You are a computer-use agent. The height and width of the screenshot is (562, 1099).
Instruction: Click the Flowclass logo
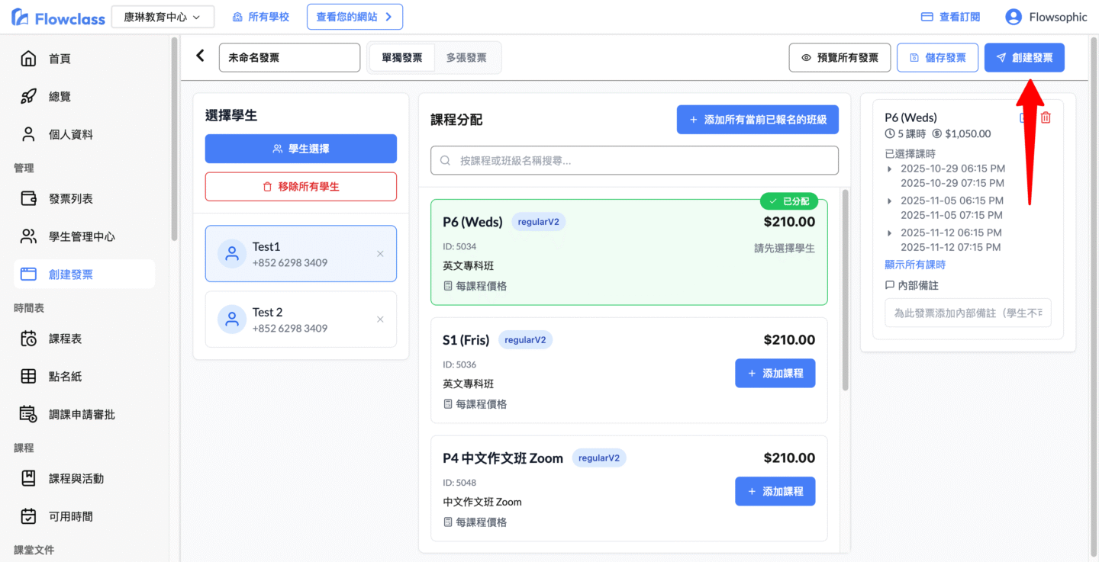click(x=58, y=18)
